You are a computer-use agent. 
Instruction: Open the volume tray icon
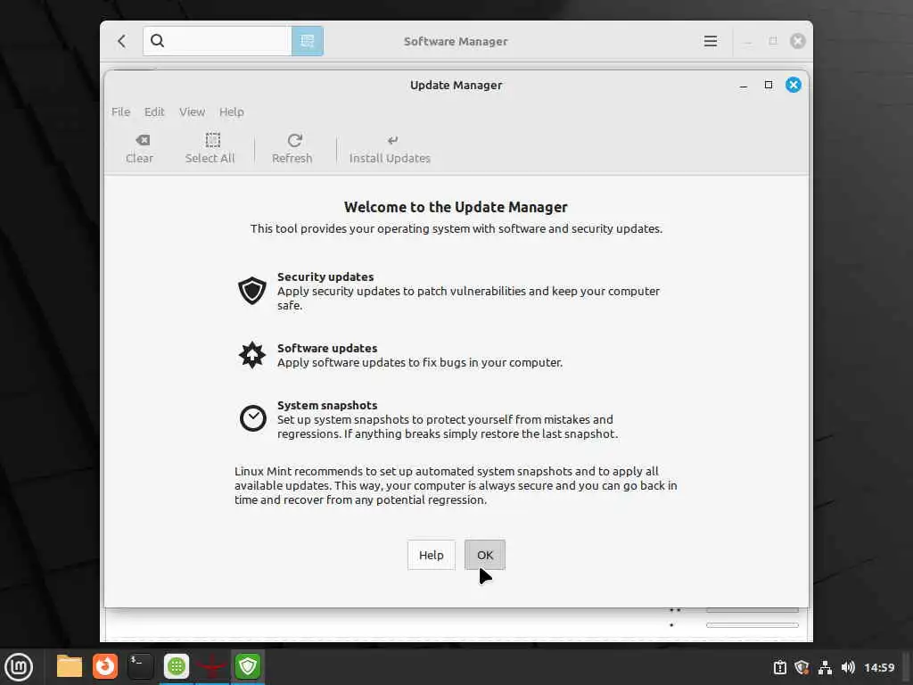pos(848,667)
